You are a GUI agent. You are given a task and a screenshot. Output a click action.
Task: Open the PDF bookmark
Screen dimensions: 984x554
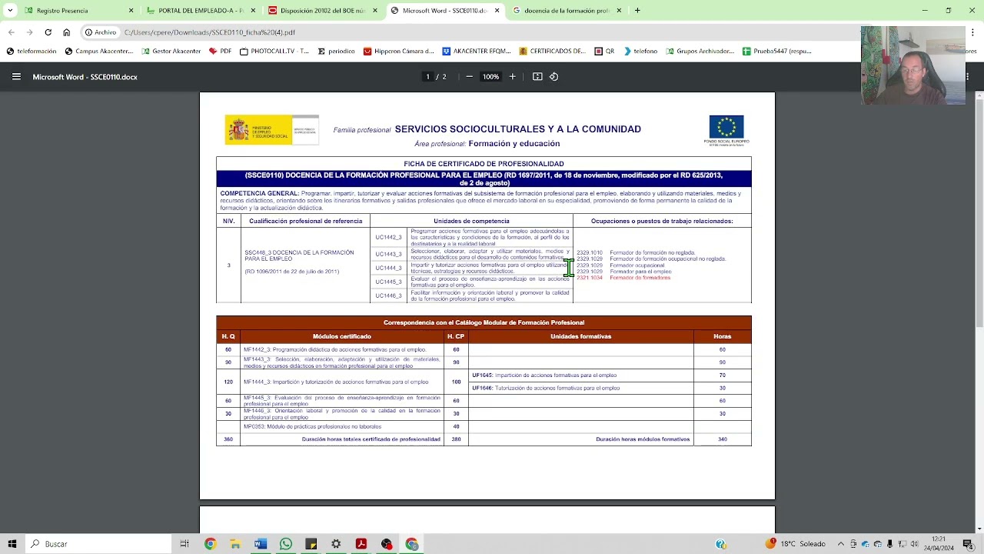click(220, 52)
